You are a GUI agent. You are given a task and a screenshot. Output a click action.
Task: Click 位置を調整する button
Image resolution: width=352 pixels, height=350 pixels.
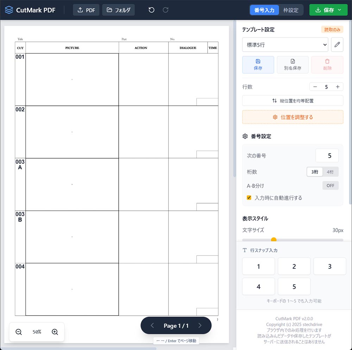pyautogui.click(x=293, y=117)
